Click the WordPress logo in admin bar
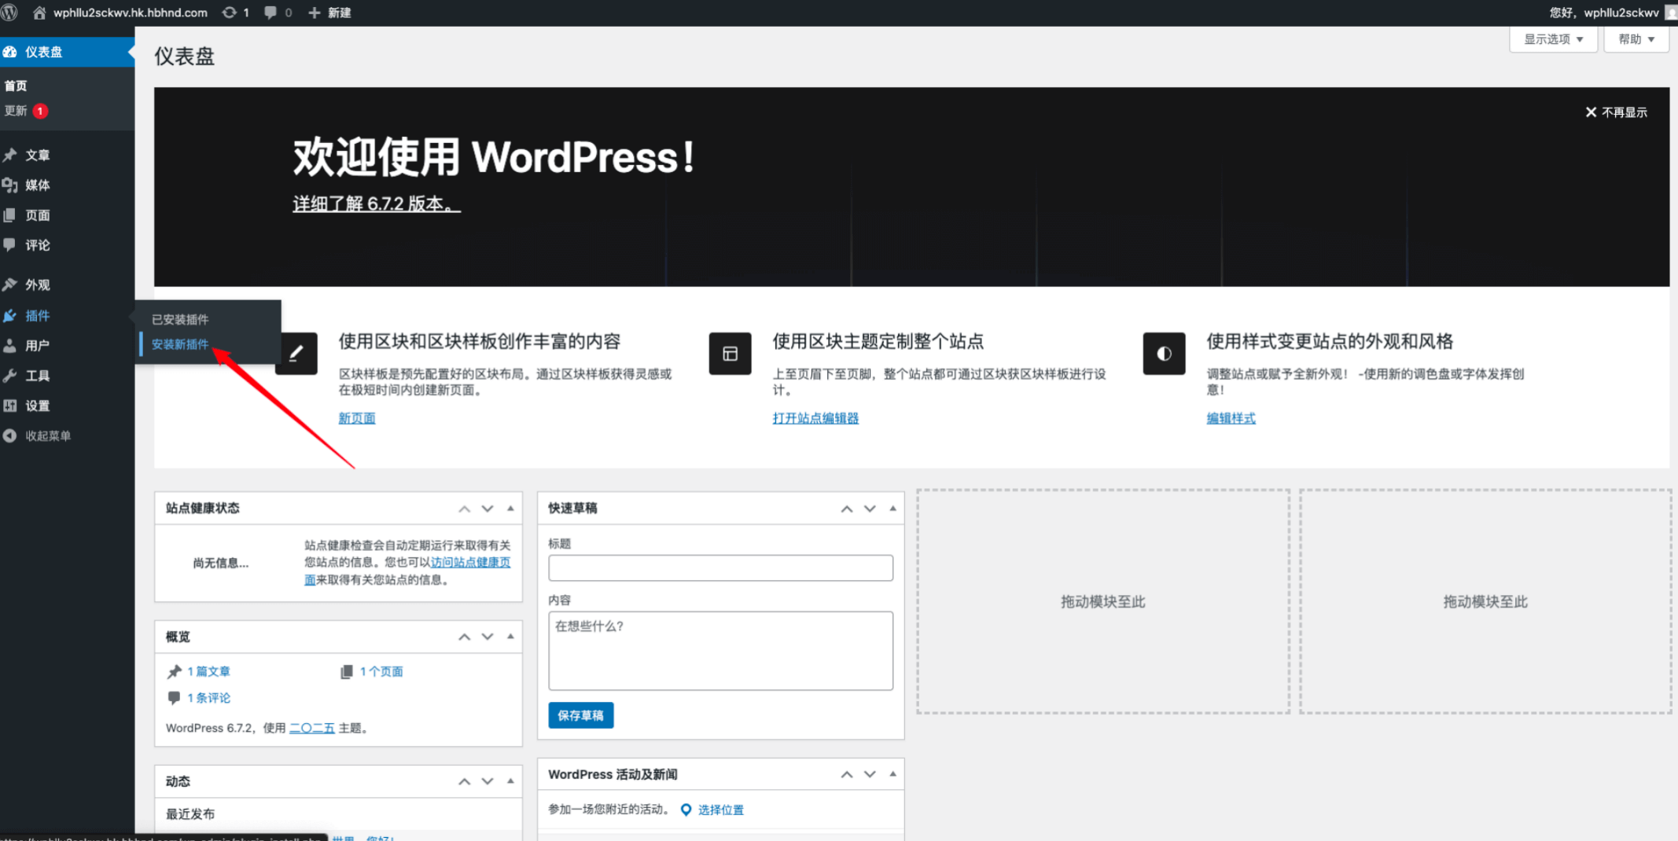This screenshot has height=841, width=1678. pyautogui.click(x=10, y=13)
